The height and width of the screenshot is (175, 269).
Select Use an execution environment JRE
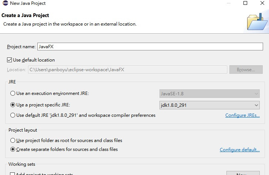coord(13,93)
